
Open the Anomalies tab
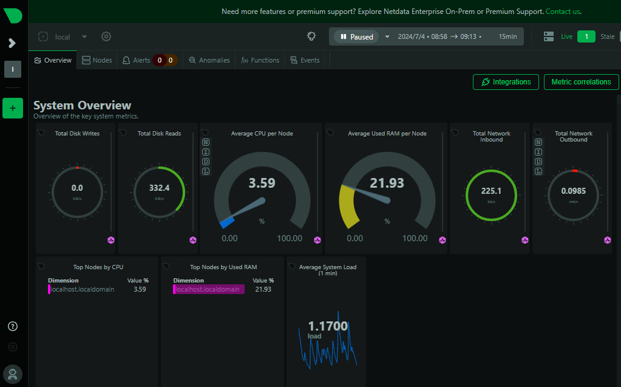pos(209,60)
